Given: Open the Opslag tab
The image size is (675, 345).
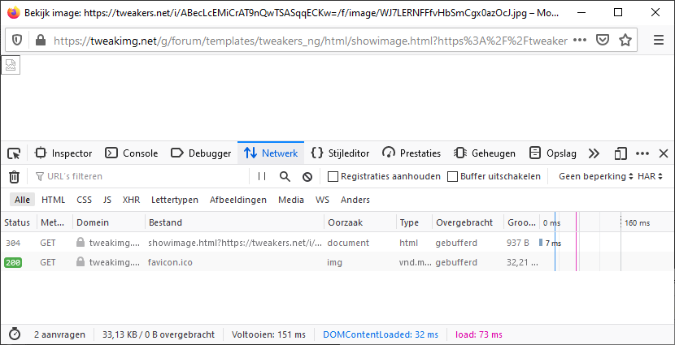Looking at the screenshot, I should tap(553, 153).
